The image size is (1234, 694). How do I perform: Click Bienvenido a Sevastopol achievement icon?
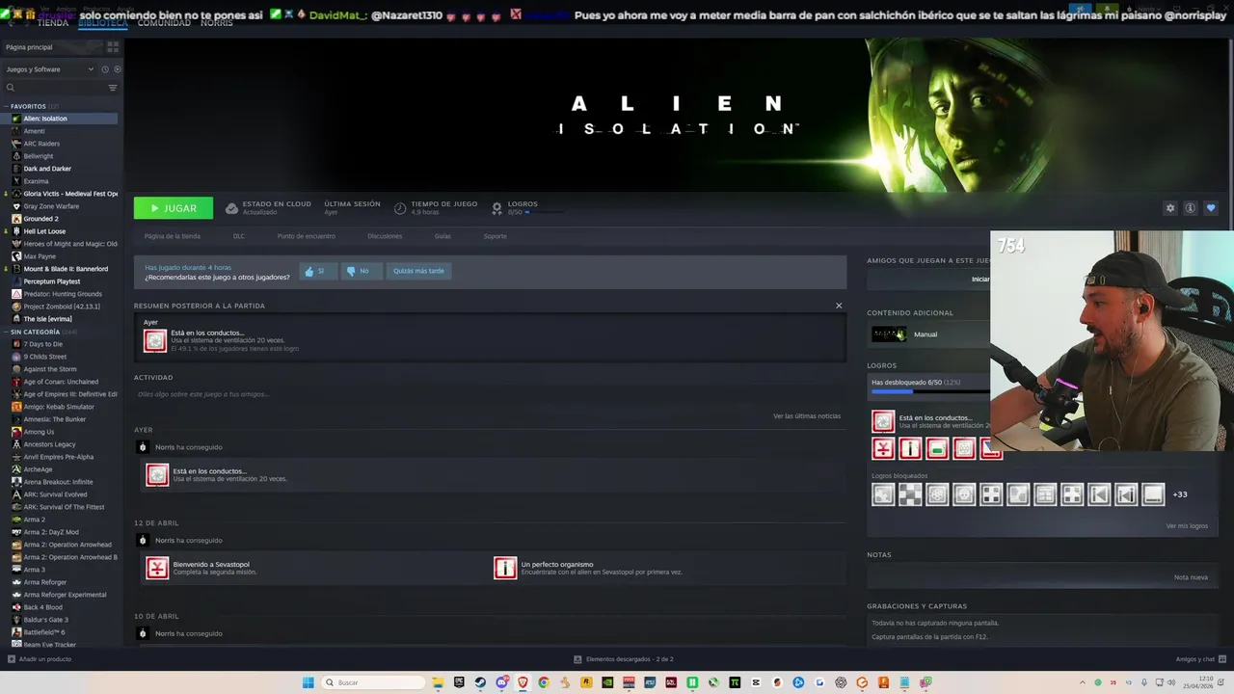[157, 569]
